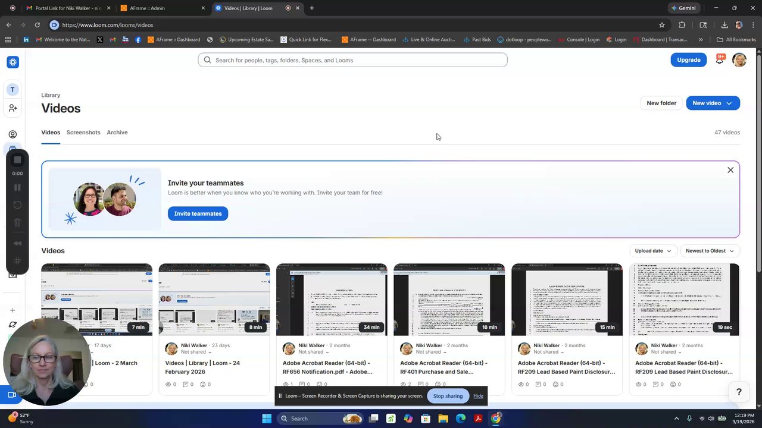This screenshot has width=762, height=428.
Task: Click the Invite teammates button
Action: click(198, 213)
